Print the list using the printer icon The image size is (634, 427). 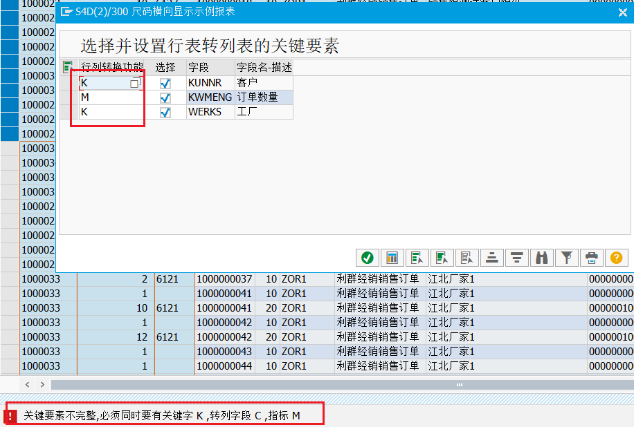point(592,258)
